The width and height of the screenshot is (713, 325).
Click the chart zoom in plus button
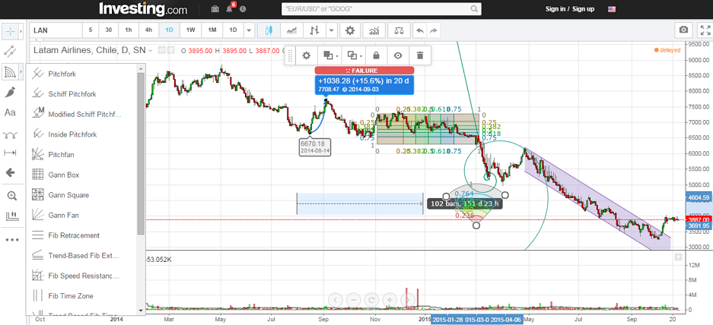[x=390, y=300]
